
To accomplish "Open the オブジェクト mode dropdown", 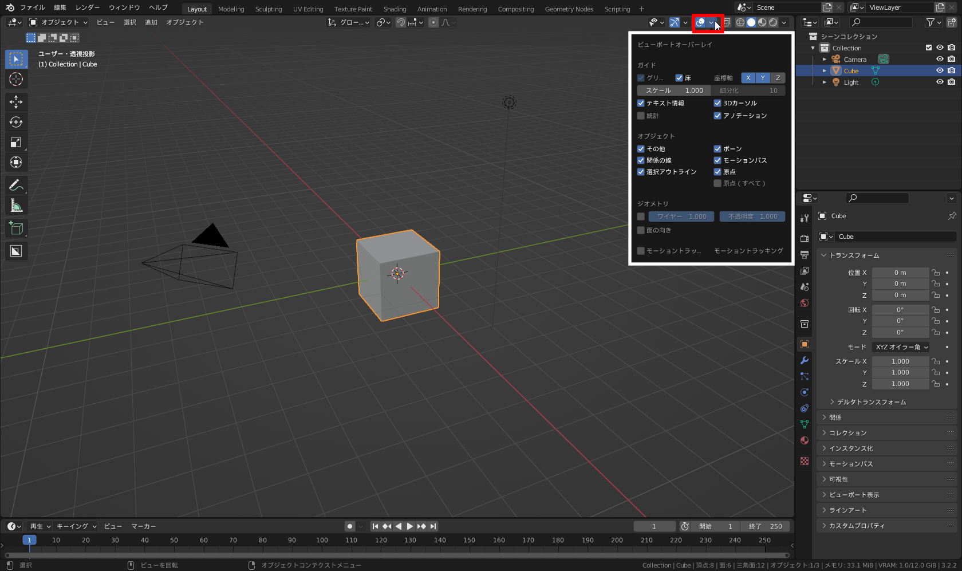I will 58,22.
